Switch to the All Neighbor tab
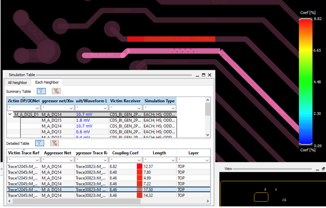This screenshot has height=208, width=326. pos(17,83)
